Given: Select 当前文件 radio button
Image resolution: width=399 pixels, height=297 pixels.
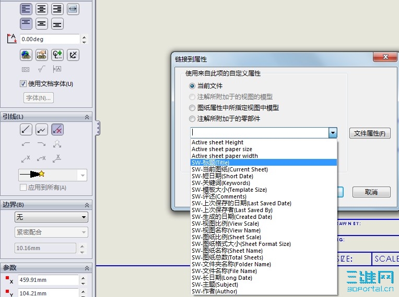Looking at the screenshot, I should pos(192,86).
